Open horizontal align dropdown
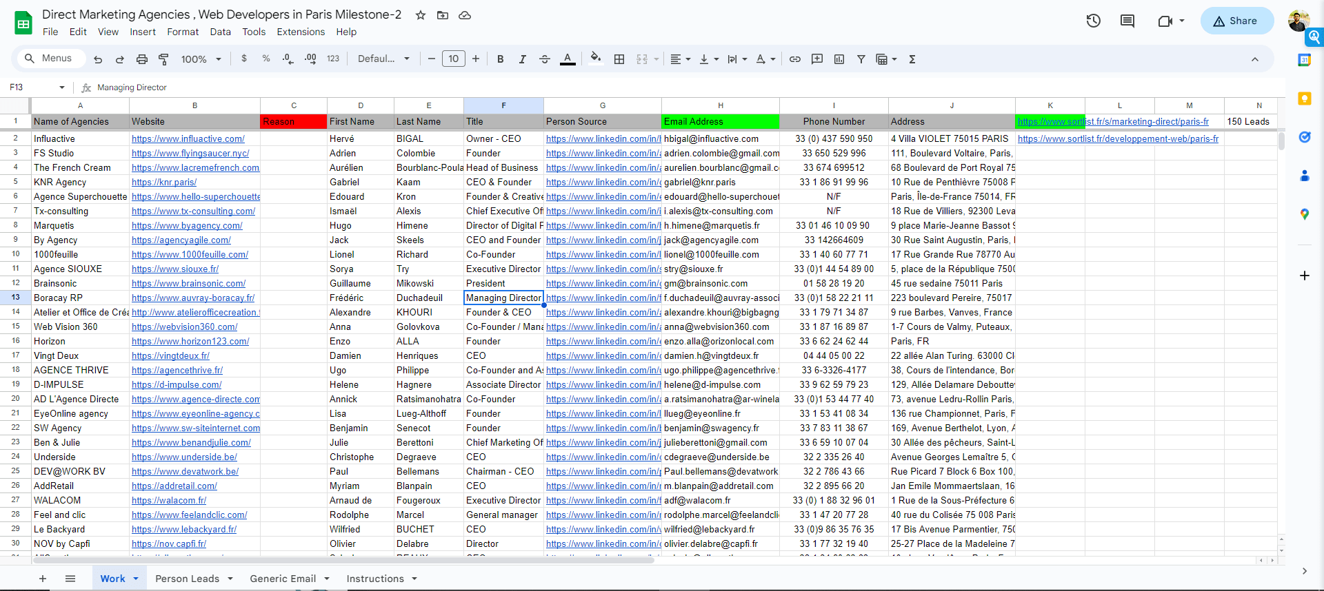 [x=681, y=59]
